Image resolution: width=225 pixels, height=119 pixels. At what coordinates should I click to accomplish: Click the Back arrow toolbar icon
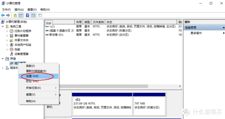[3, 15]
